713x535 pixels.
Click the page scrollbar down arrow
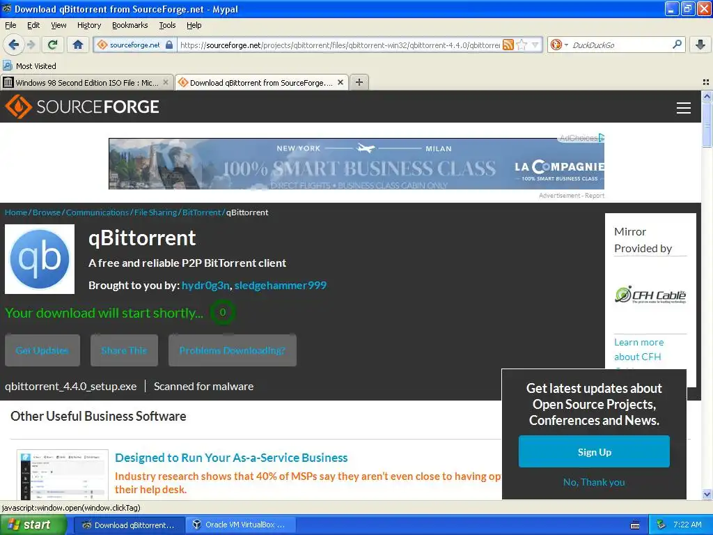tap(707, 494)
